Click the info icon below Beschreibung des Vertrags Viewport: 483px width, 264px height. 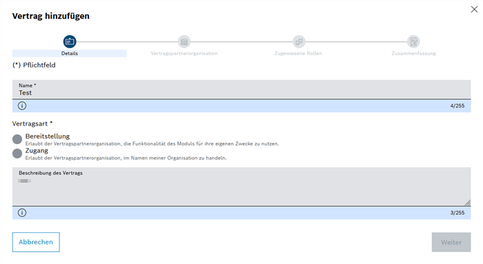[22, 212]
